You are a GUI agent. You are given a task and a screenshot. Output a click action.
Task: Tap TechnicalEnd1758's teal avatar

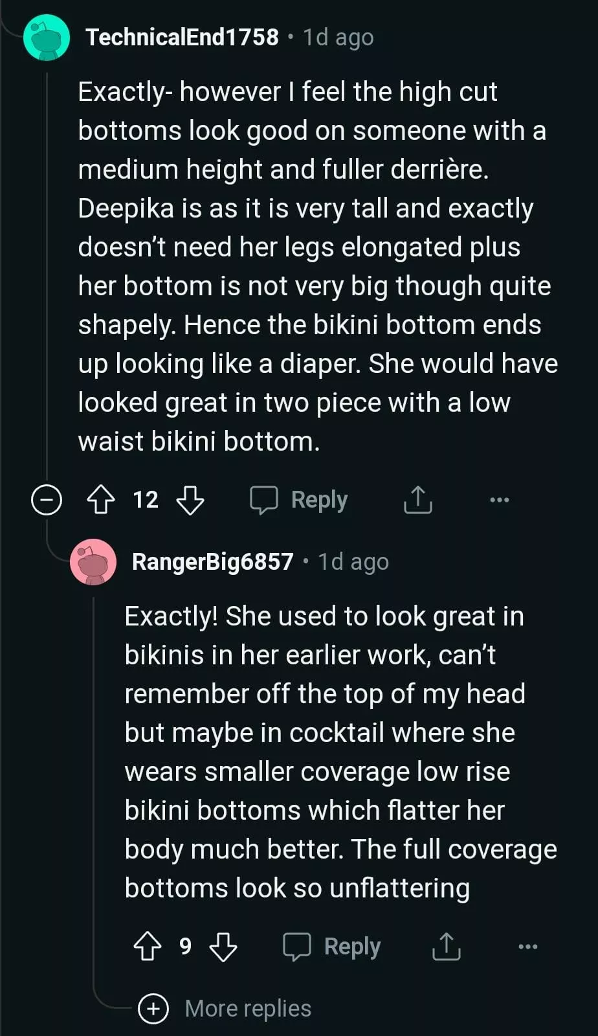47,38
